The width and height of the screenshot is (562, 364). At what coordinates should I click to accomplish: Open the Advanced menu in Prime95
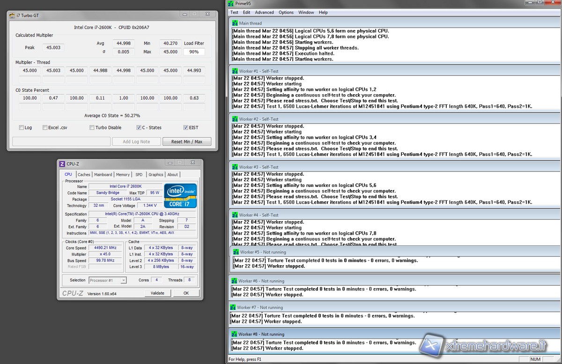(x=264, y=12)
